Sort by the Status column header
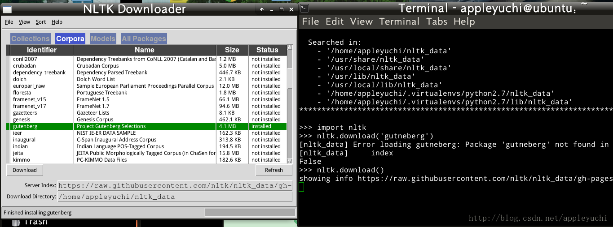 click(x=267, y=50)
